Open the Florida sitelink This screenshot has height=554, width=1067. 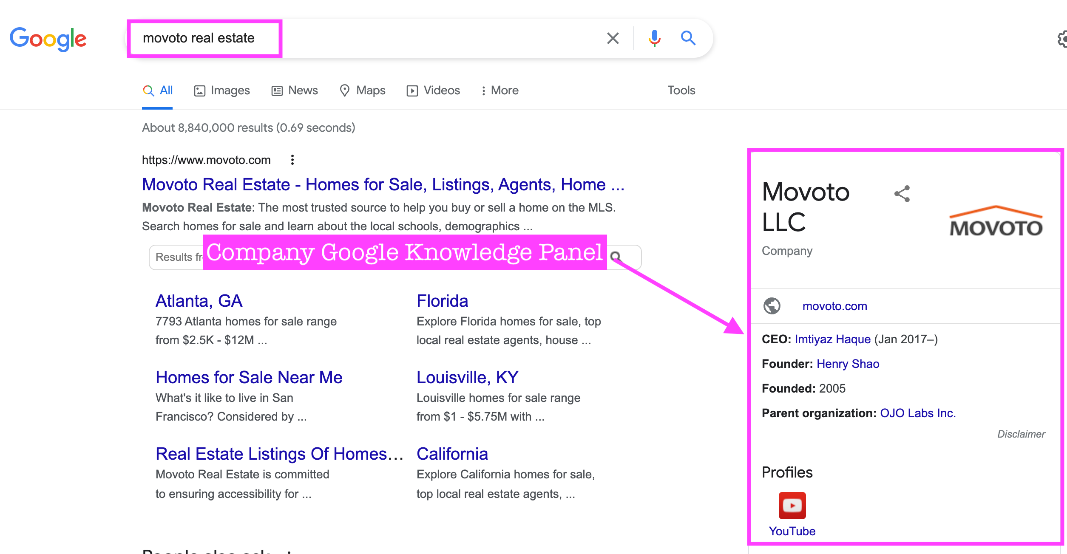click(x=442, y=301)
